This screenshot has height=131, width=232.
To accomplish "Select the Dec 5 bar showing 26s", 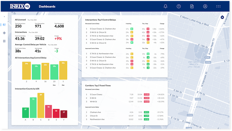I will 63,70.
